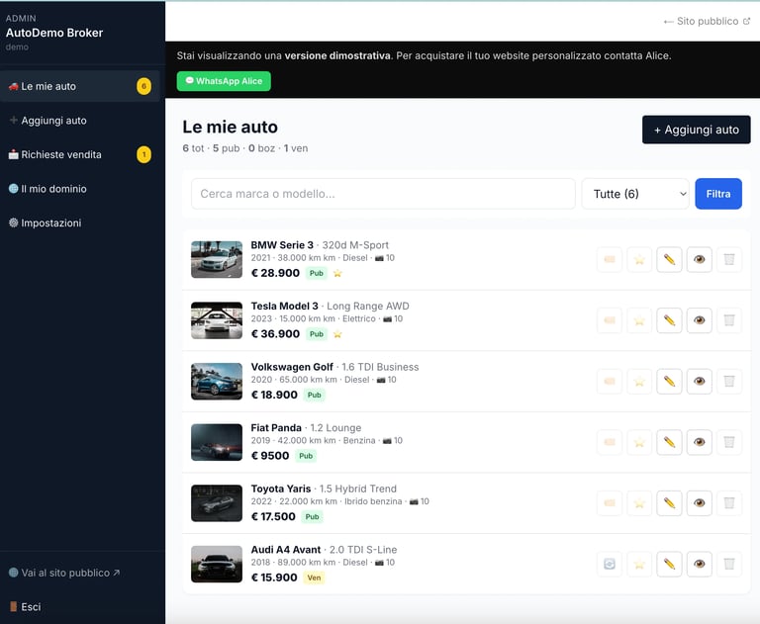The height and width of the screenshot is (624, 760).
Task: Edit the Fiat Panda listing (pencil)
Action: (x=669, y=442)
